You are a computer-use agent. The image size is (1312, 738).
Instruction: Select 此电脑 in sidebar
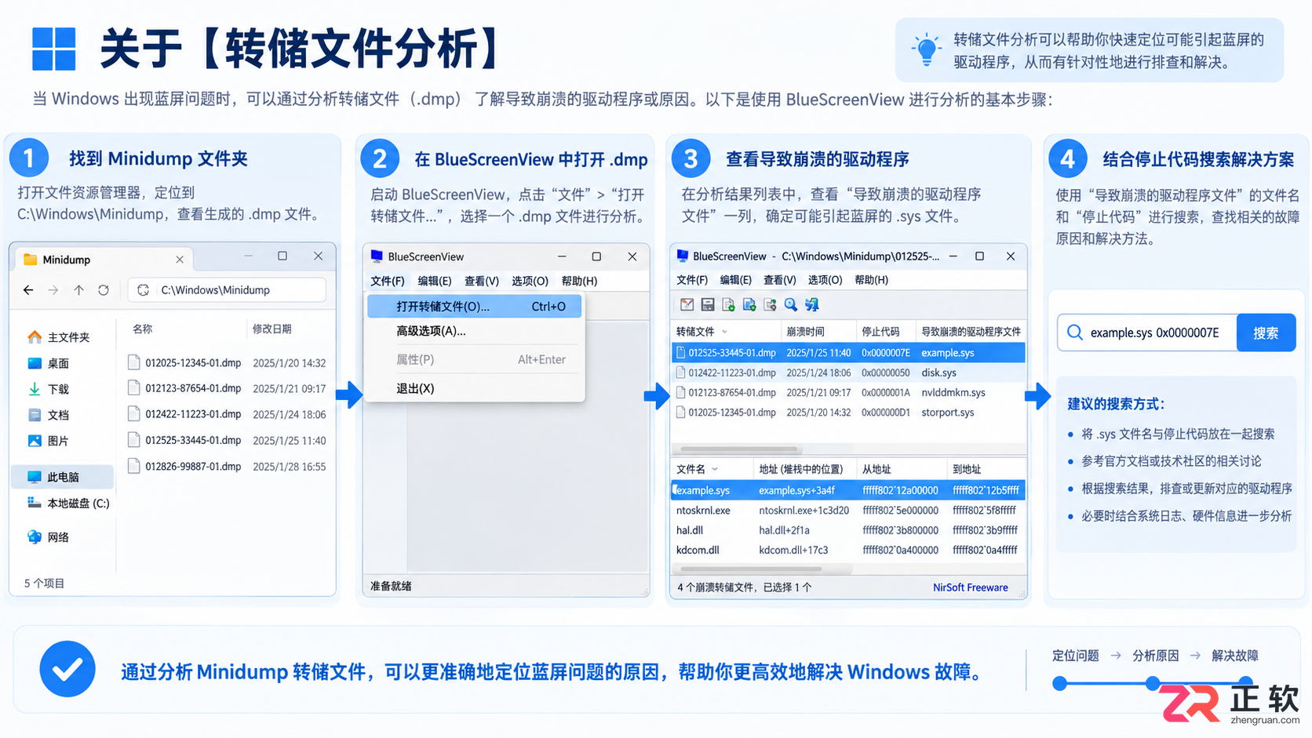(62, 477)
